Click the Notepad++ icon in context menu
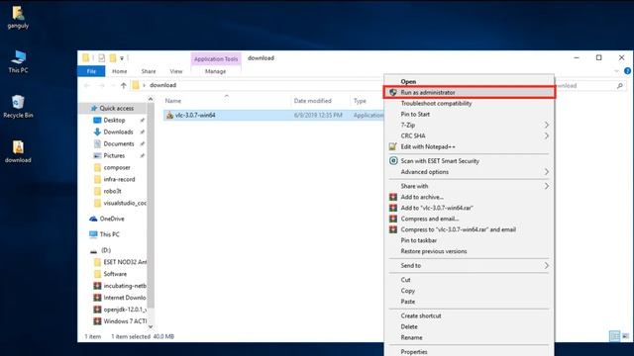Screen dimensions: 634x356 (x=392, y=146)
